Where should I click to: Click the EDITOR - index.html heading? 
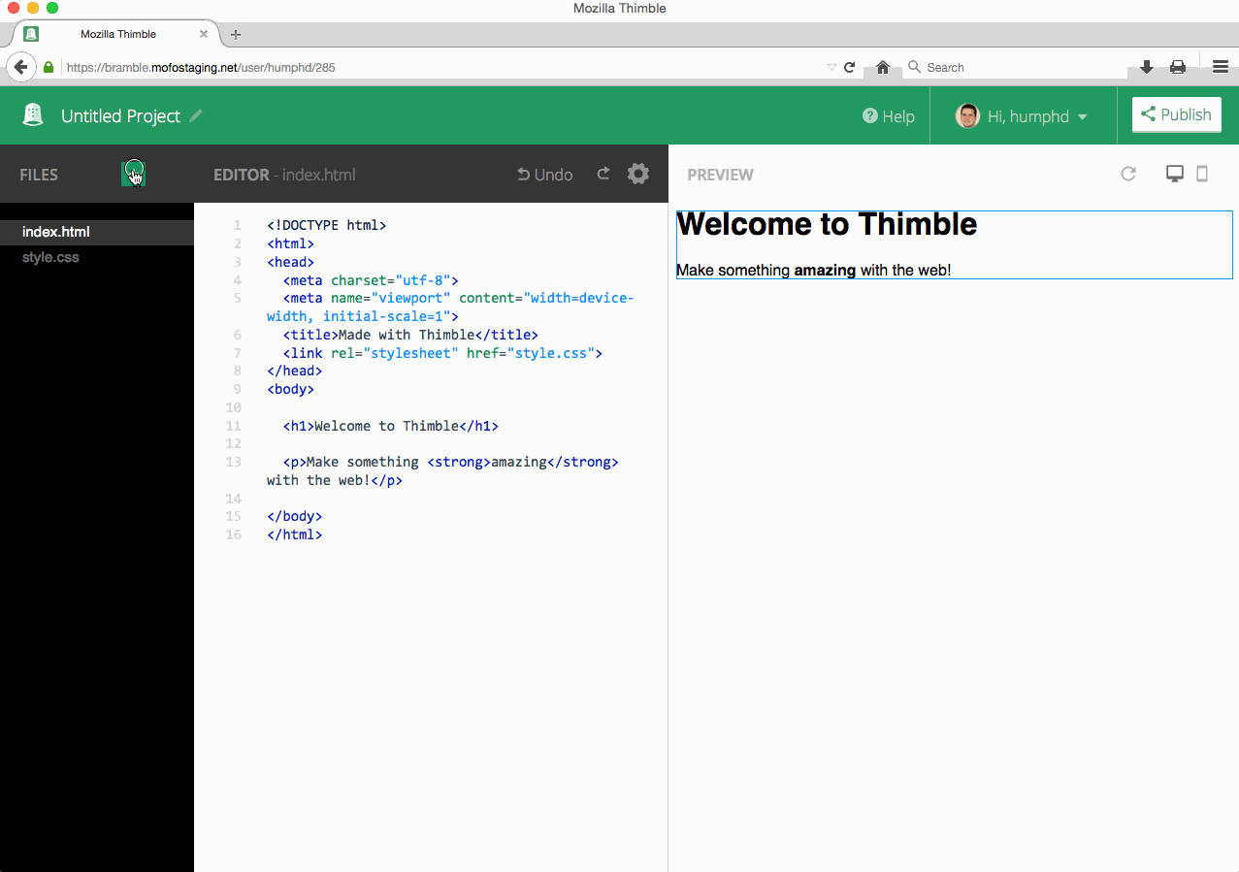click(284, 175)
